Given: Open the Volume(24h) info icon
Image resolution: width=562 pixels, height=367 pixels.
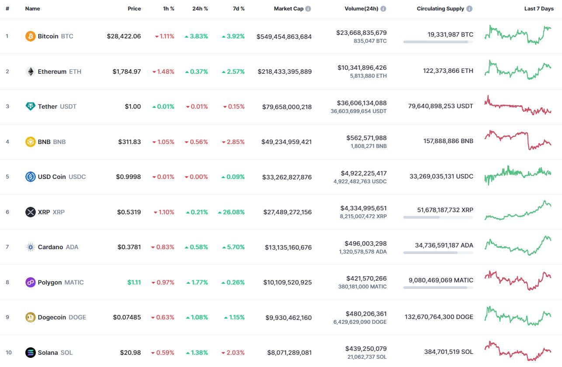Looking at the screenshot, I should coord(383,9).
